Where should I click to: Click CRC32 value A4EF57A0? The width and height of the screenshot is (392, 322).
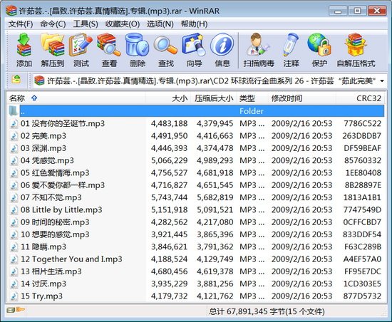[362, 259]
